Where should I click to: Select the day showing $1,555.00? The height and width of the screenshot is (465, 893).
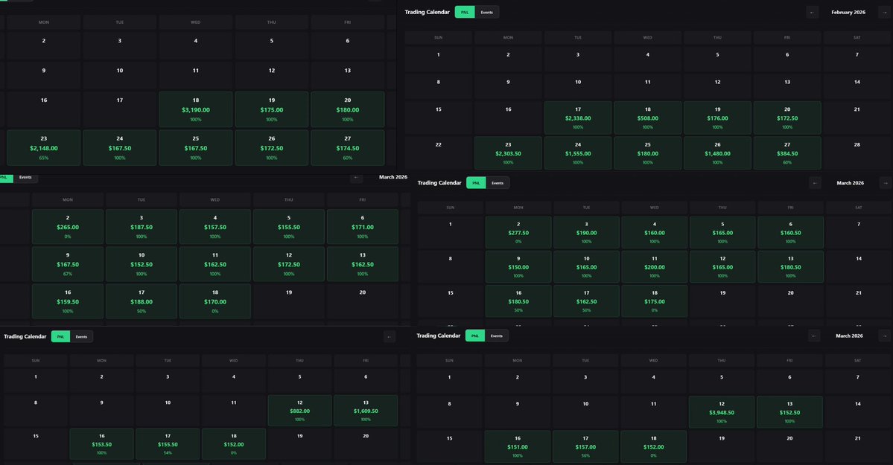578,153
